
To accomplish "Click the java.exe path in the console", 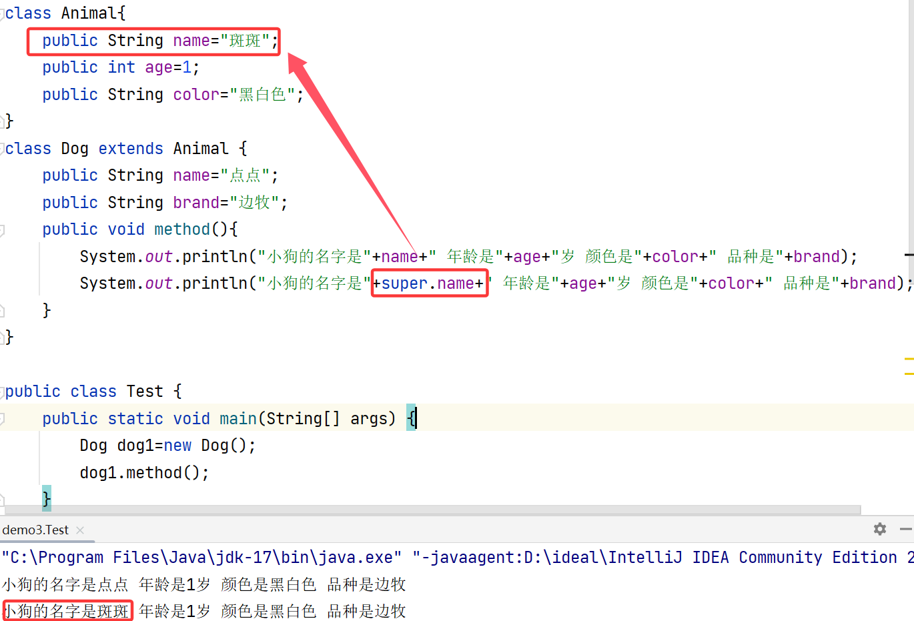I will [x=201, y=558].
